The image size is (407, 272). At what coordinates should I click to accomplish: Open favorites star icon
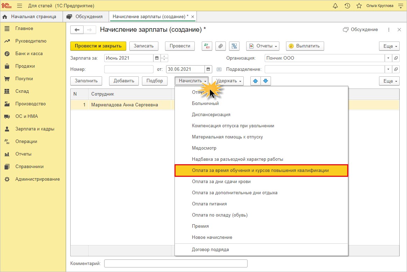(359, 6)
